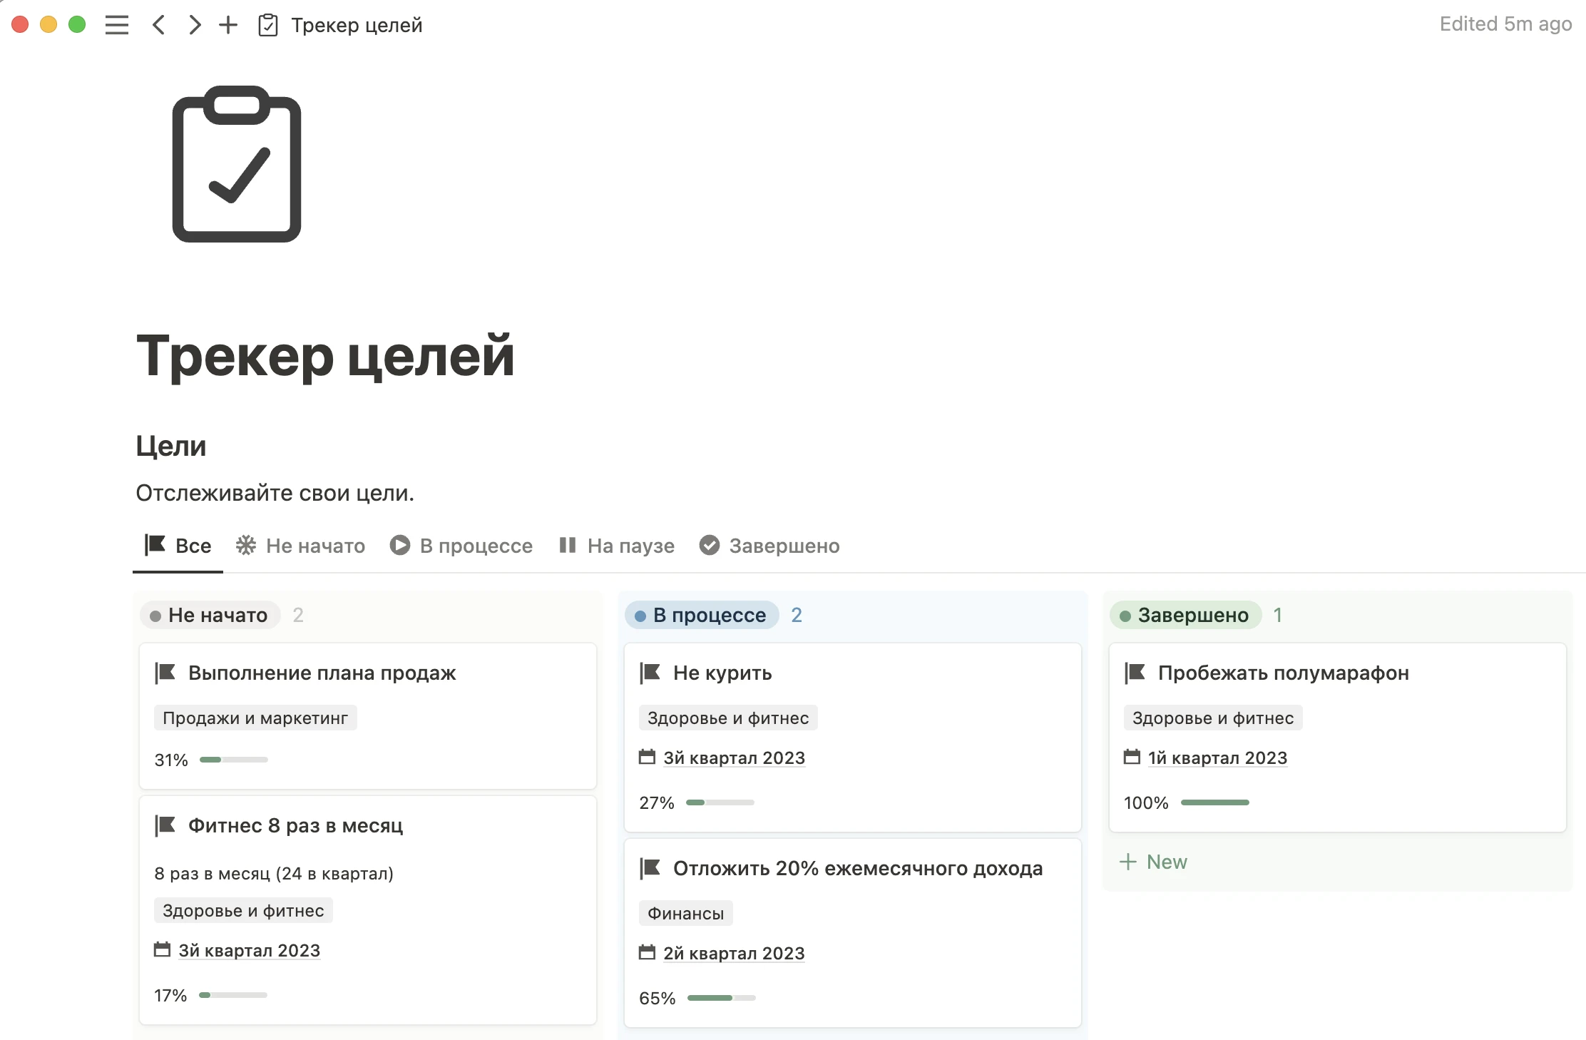
Task: Click Здоровье и фитнес tag on Не курить
Action: 728,718
